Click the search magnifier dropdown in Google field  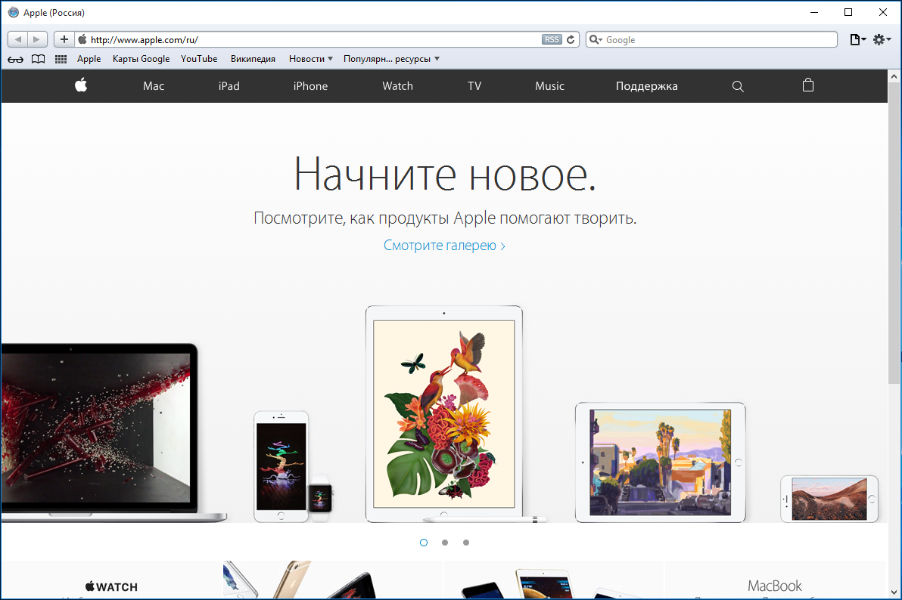pyautogui.click(x=596, y=39)
